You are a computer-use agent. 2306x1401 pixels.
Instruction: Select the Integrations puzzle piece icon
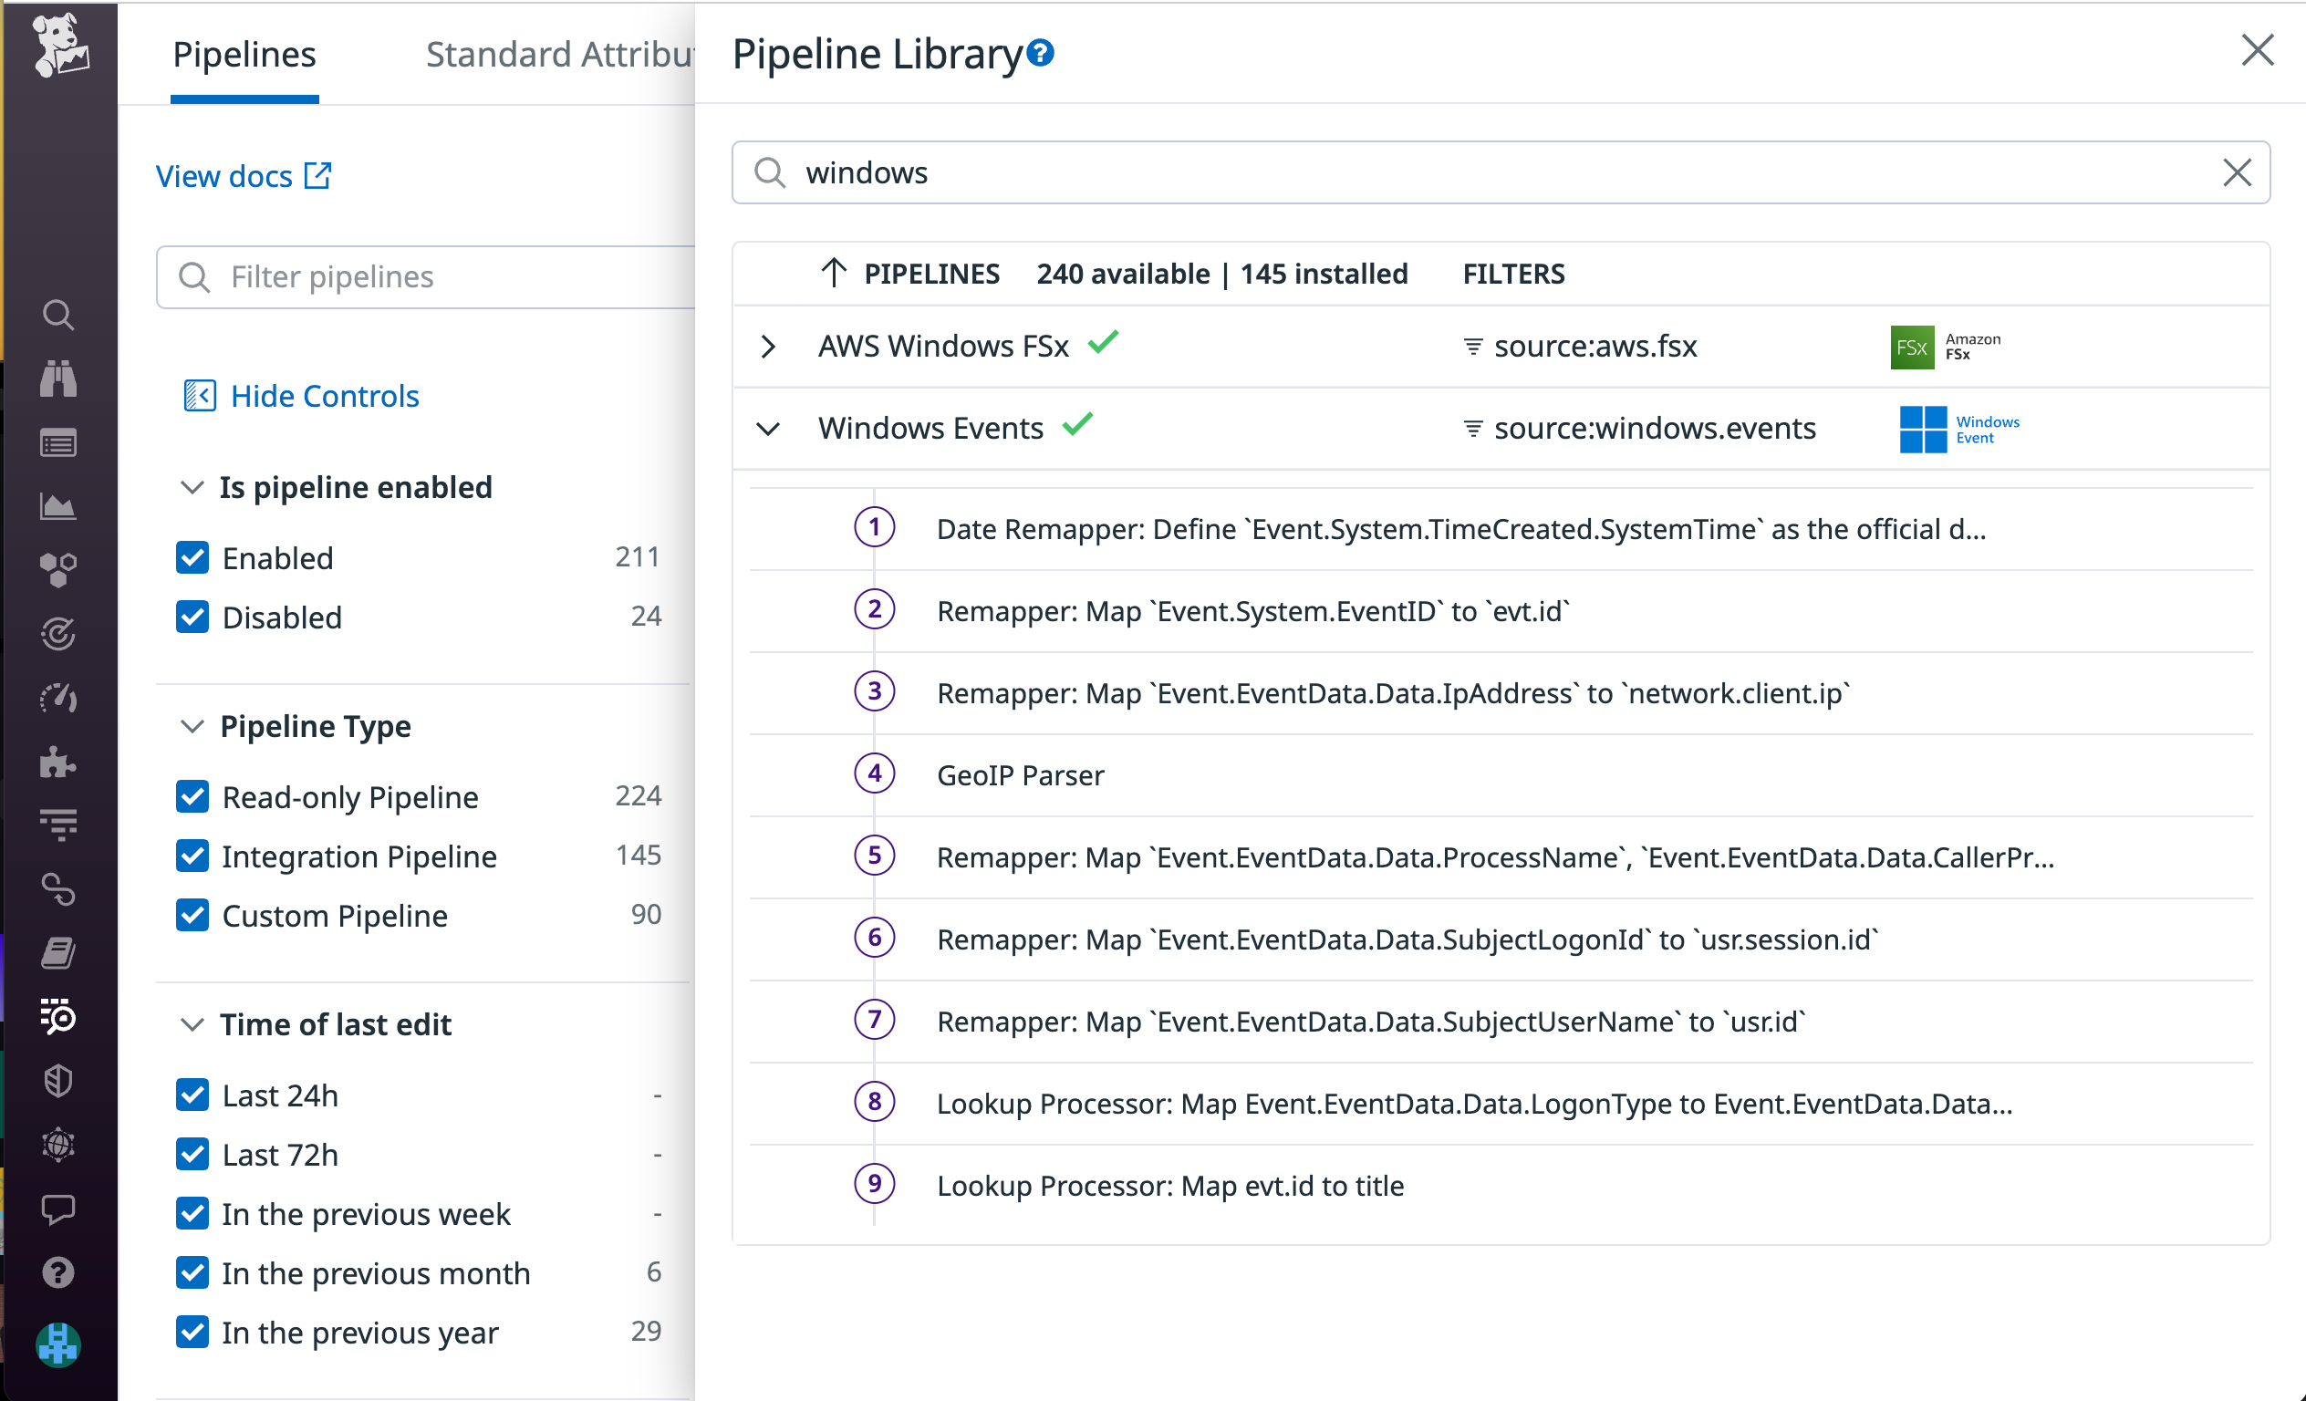point(58,761)
